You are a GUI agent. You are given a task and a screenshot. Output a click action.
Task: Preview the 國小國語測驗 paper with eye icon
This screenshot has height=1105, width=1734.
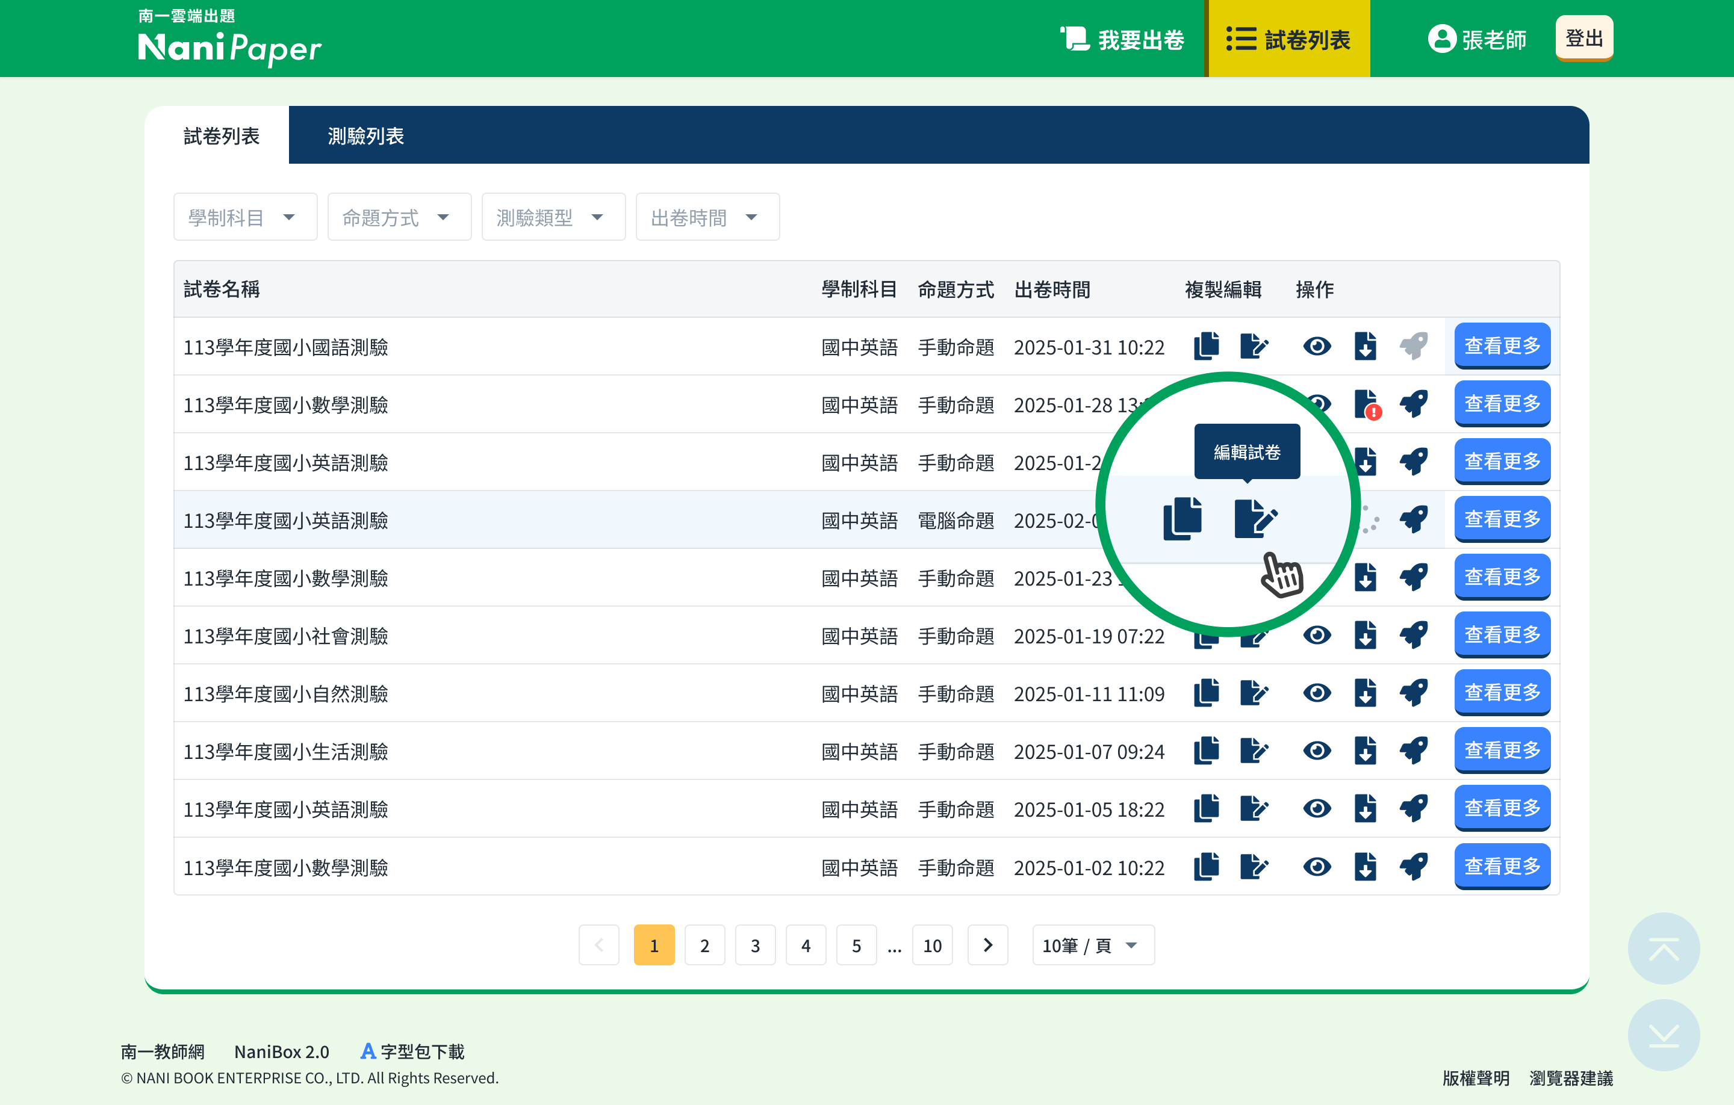pyautogui.click(x=1317, y=346)
